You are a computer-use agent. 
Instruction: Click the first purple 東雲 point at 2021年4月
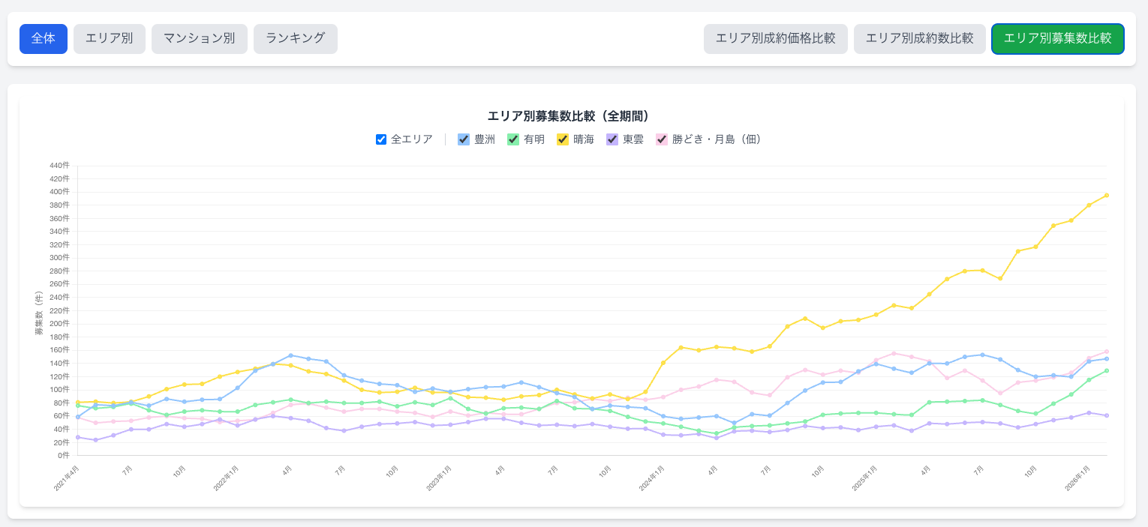point(78,437)
